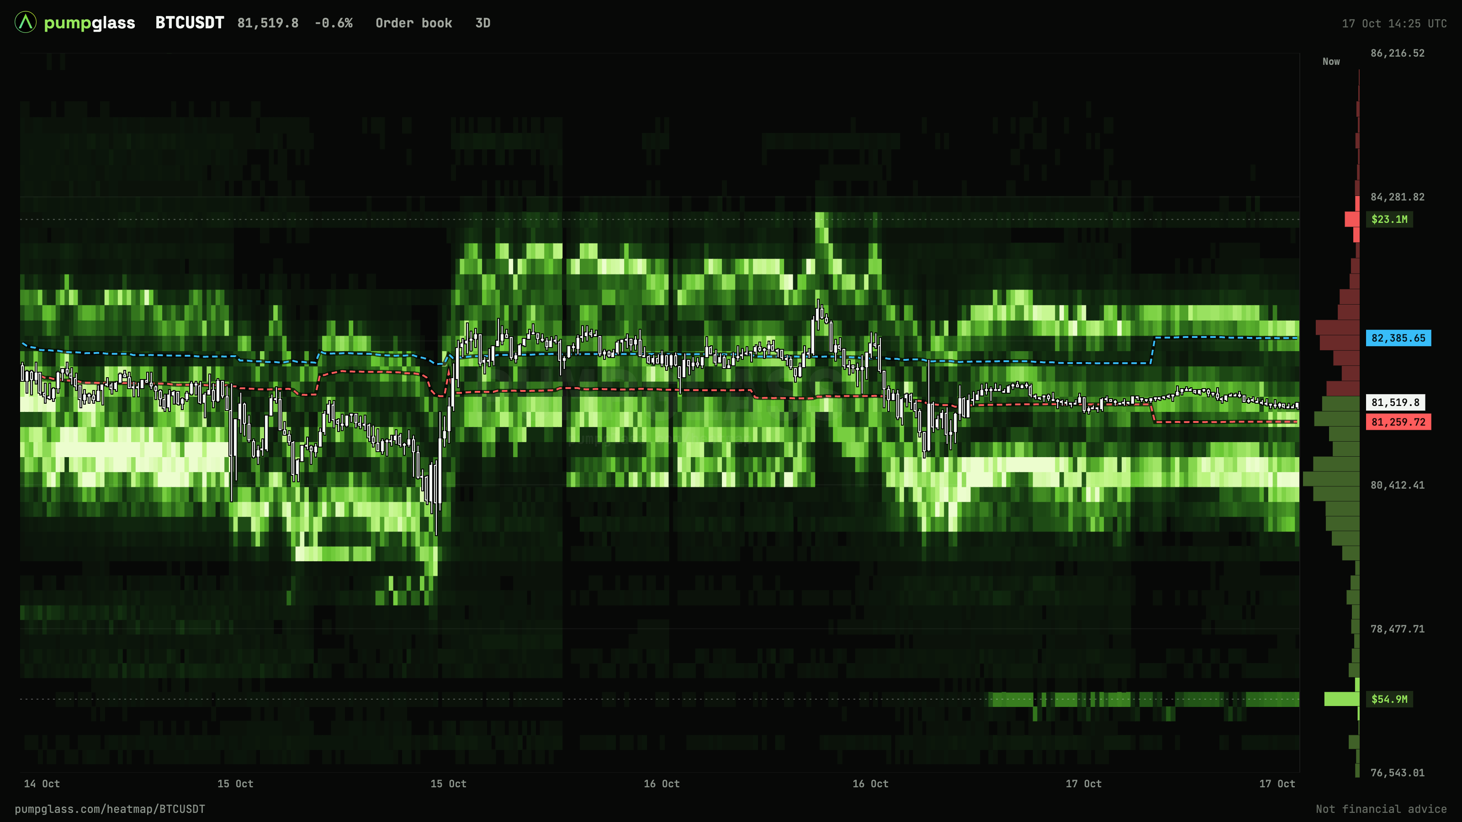This screenshot has width=1462, height=822.
Task: Open the Order book view selector
Action: 414,23
